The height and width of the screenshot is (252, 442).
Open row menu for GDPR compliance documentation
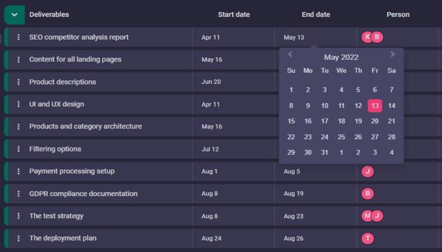point(18,194)
